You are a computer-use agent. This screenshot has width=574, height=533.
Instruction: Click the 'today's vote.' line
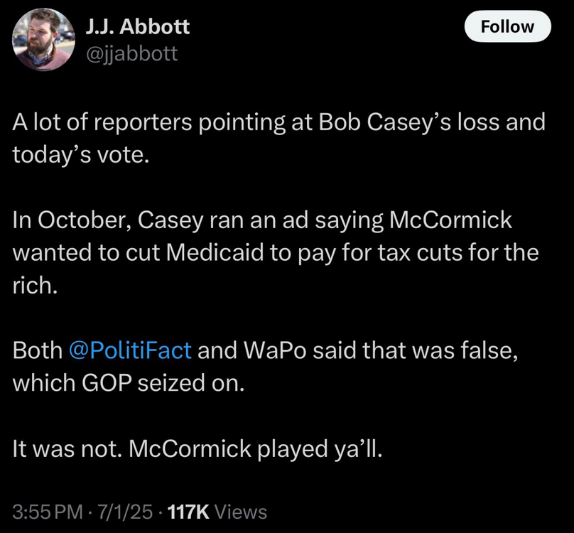(x=81, y=154)
